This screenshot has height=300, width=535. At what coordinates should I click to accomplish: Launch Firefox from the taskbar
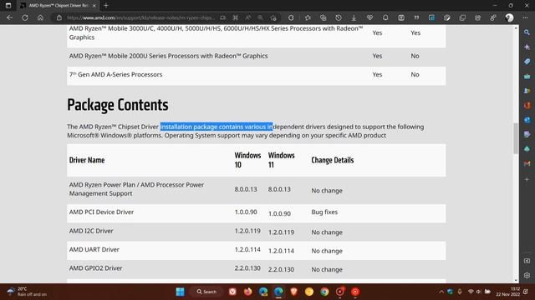[247, 292]
